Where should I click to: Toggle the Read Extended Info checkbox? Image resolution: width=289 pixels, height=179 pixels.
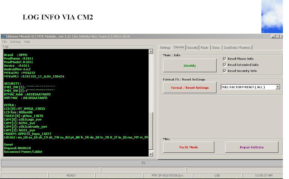224,65
